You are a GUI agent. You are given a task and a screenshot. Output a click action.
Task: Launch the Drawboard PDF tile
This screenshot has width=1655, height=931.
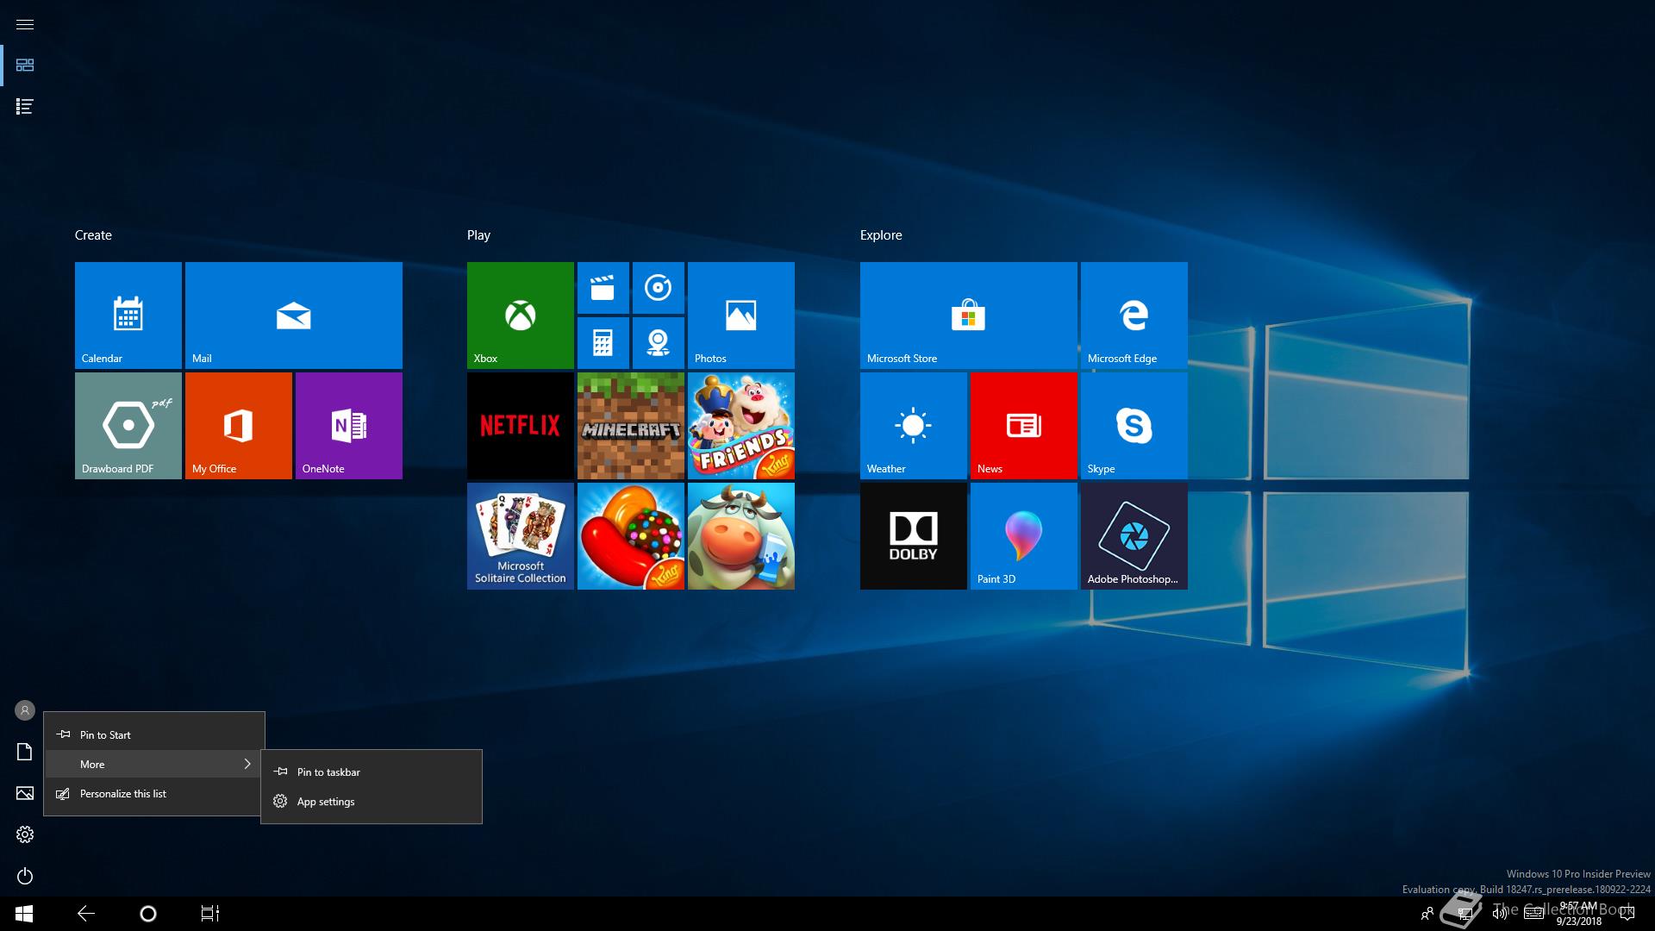point(128,426)
